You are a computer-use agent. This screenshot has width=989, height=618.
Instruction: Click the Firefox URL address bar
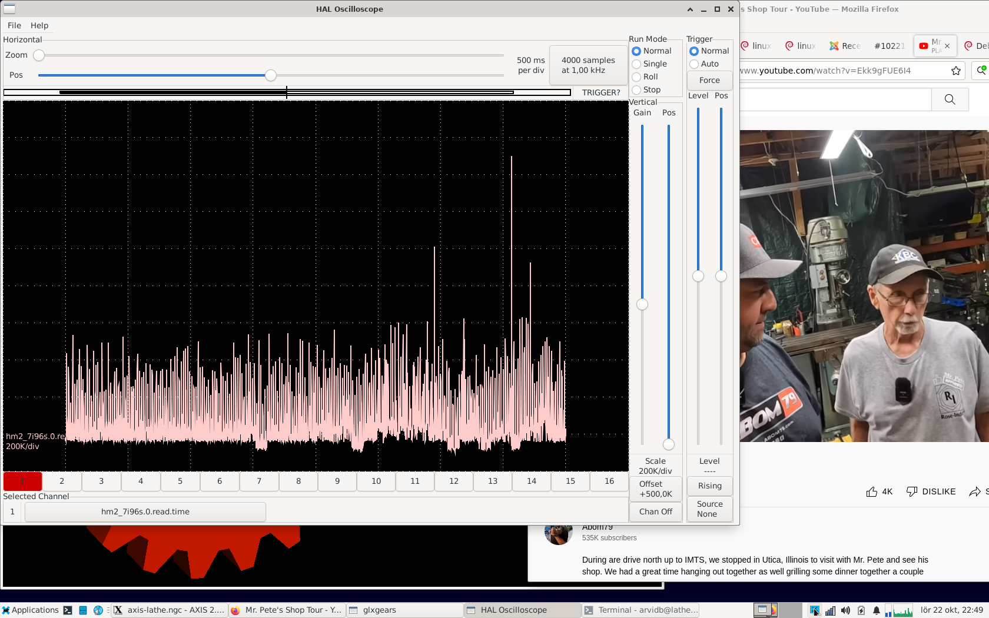[x=842, y=71]
